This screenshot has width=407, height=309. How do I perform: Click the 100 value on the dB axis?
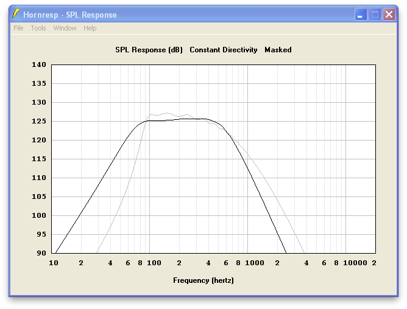[39, 215]
